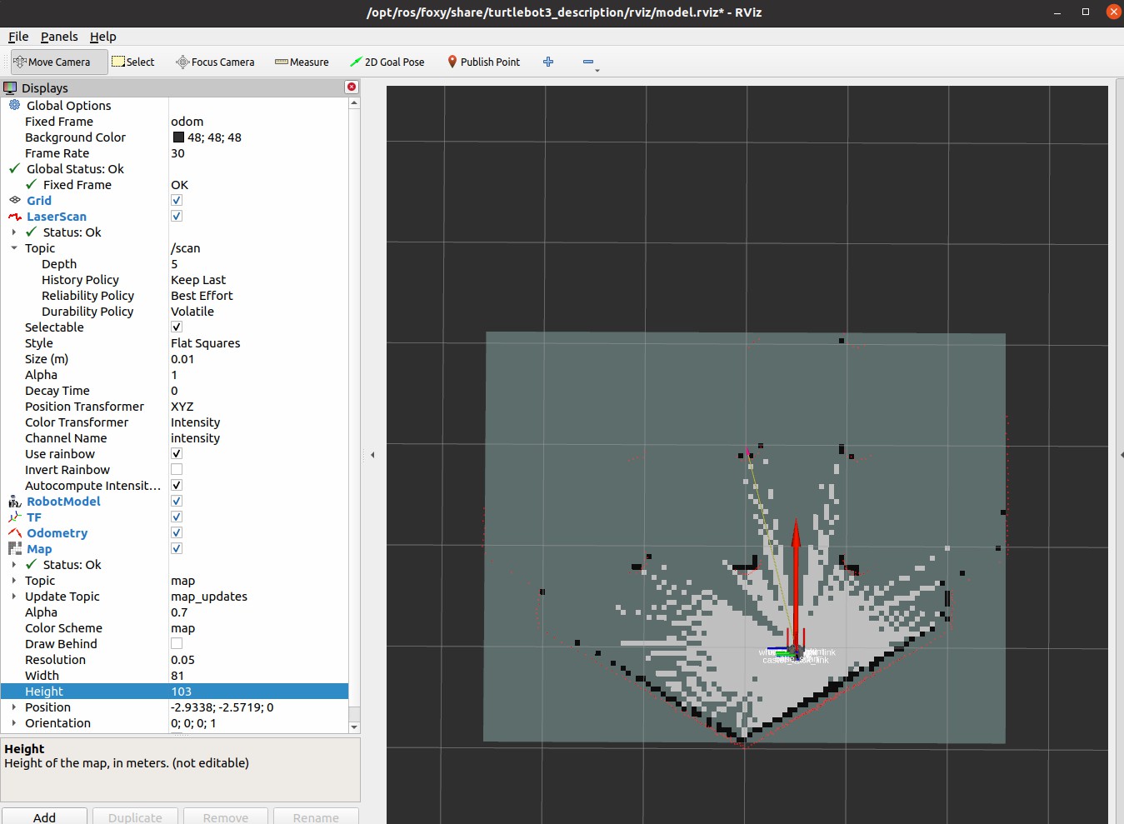Click the blue minus remove-tool icon
This screenshot has width=1124, height=824.
(x=588, y=62)
